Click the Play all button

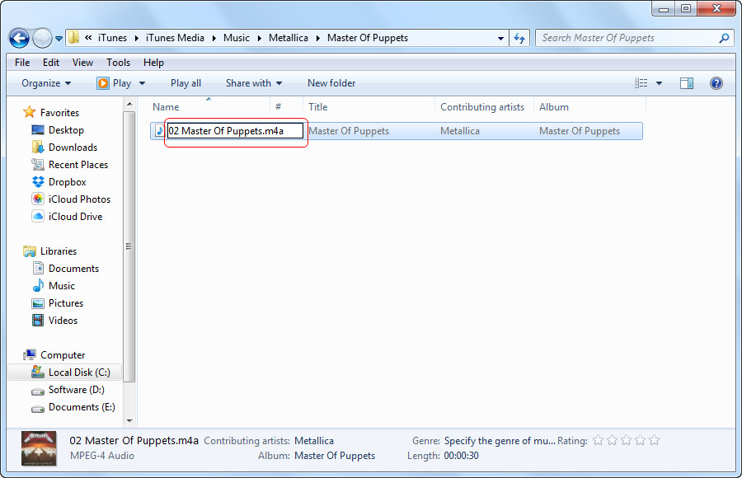click(186, 83)
